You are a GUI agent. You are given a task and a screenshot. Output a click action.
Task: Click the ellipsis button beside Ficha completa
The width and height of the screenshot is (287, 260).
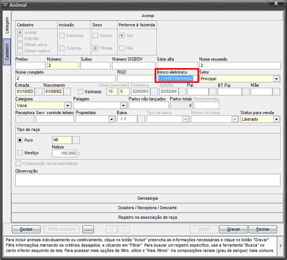[88, 229]
